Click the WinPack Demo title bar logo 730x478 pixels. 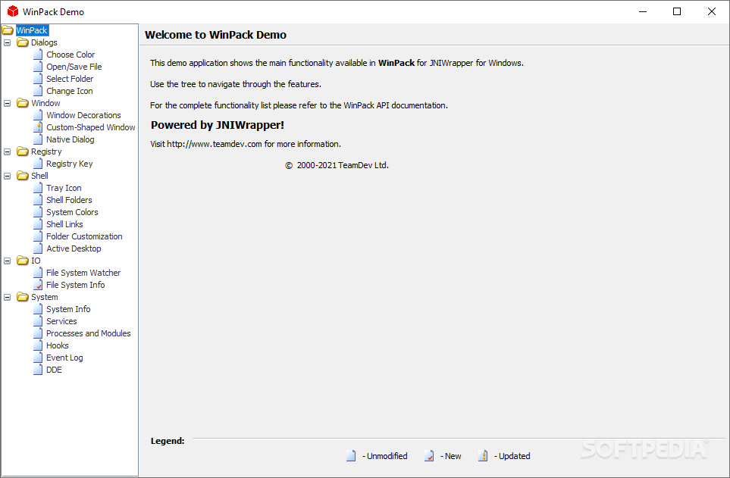13,11
